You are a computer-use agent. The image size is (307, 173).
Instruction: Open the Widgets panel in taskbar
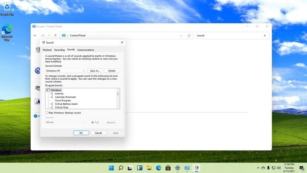pyautogui.click(x=140, y=168)
